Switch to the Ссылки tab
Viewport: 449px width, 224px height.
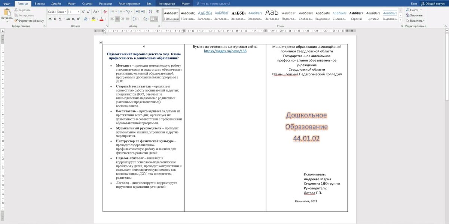(x=87, y=3)
